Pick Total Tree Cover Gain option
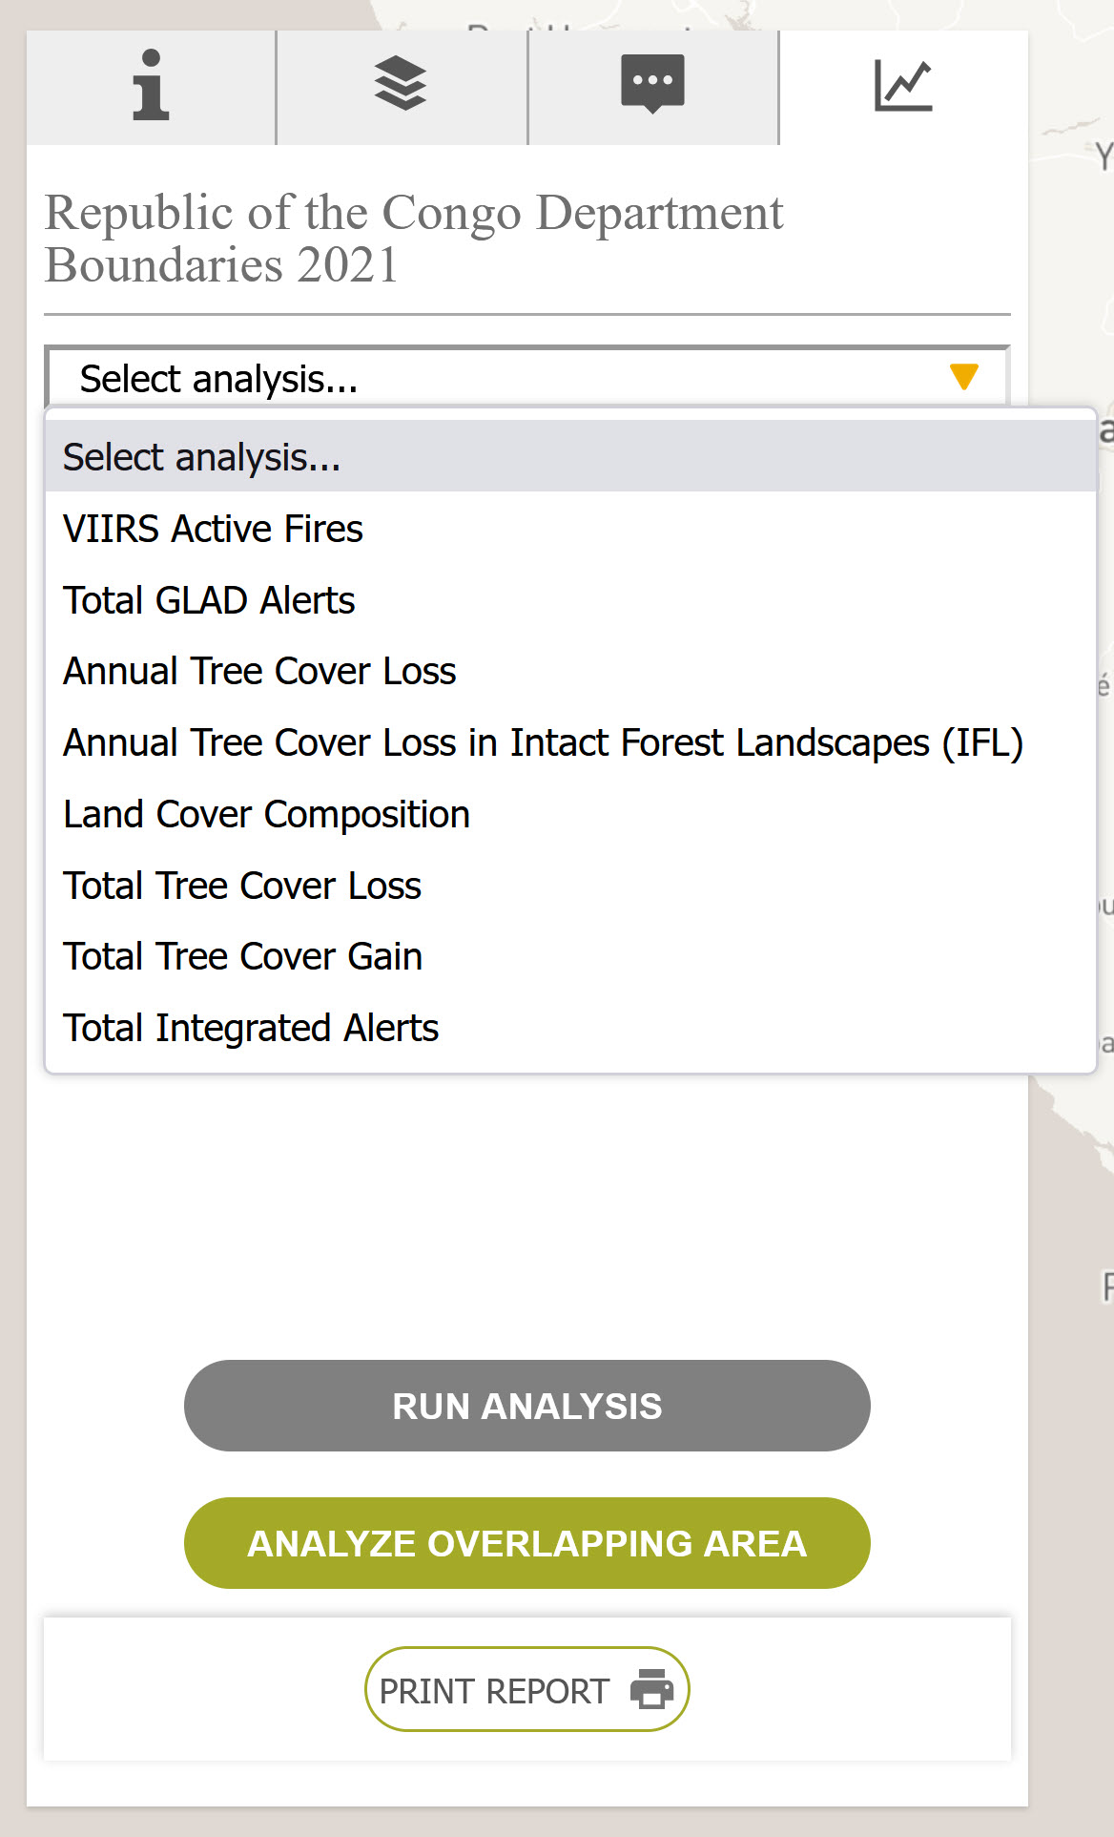The image size is (1114, 1837). tap(242, 957)
